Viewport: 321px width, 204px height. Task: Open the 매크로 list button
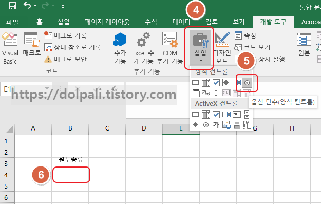[31, 45]
